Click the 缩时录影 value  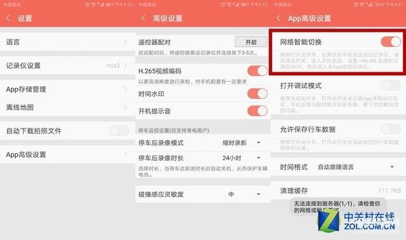(x=234, y=143)
